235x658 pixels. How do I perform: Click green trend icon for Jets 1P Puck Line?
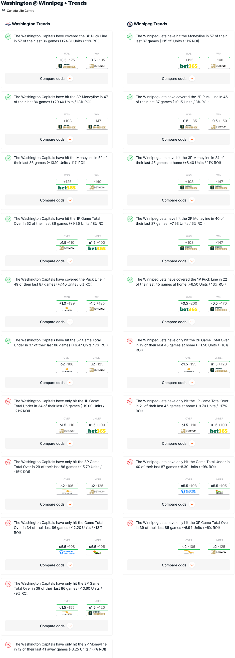(130, 280)
